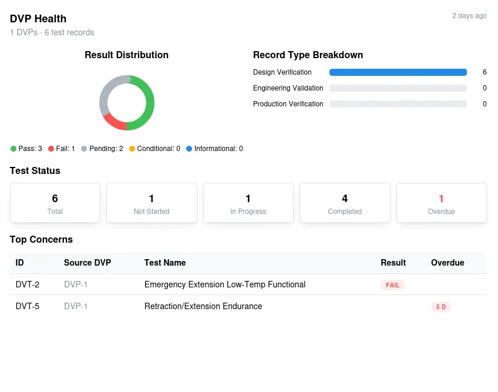Click the '2 days ago' timestamp
This screenshot has width=498, height=392.
(x=469, y=16)
